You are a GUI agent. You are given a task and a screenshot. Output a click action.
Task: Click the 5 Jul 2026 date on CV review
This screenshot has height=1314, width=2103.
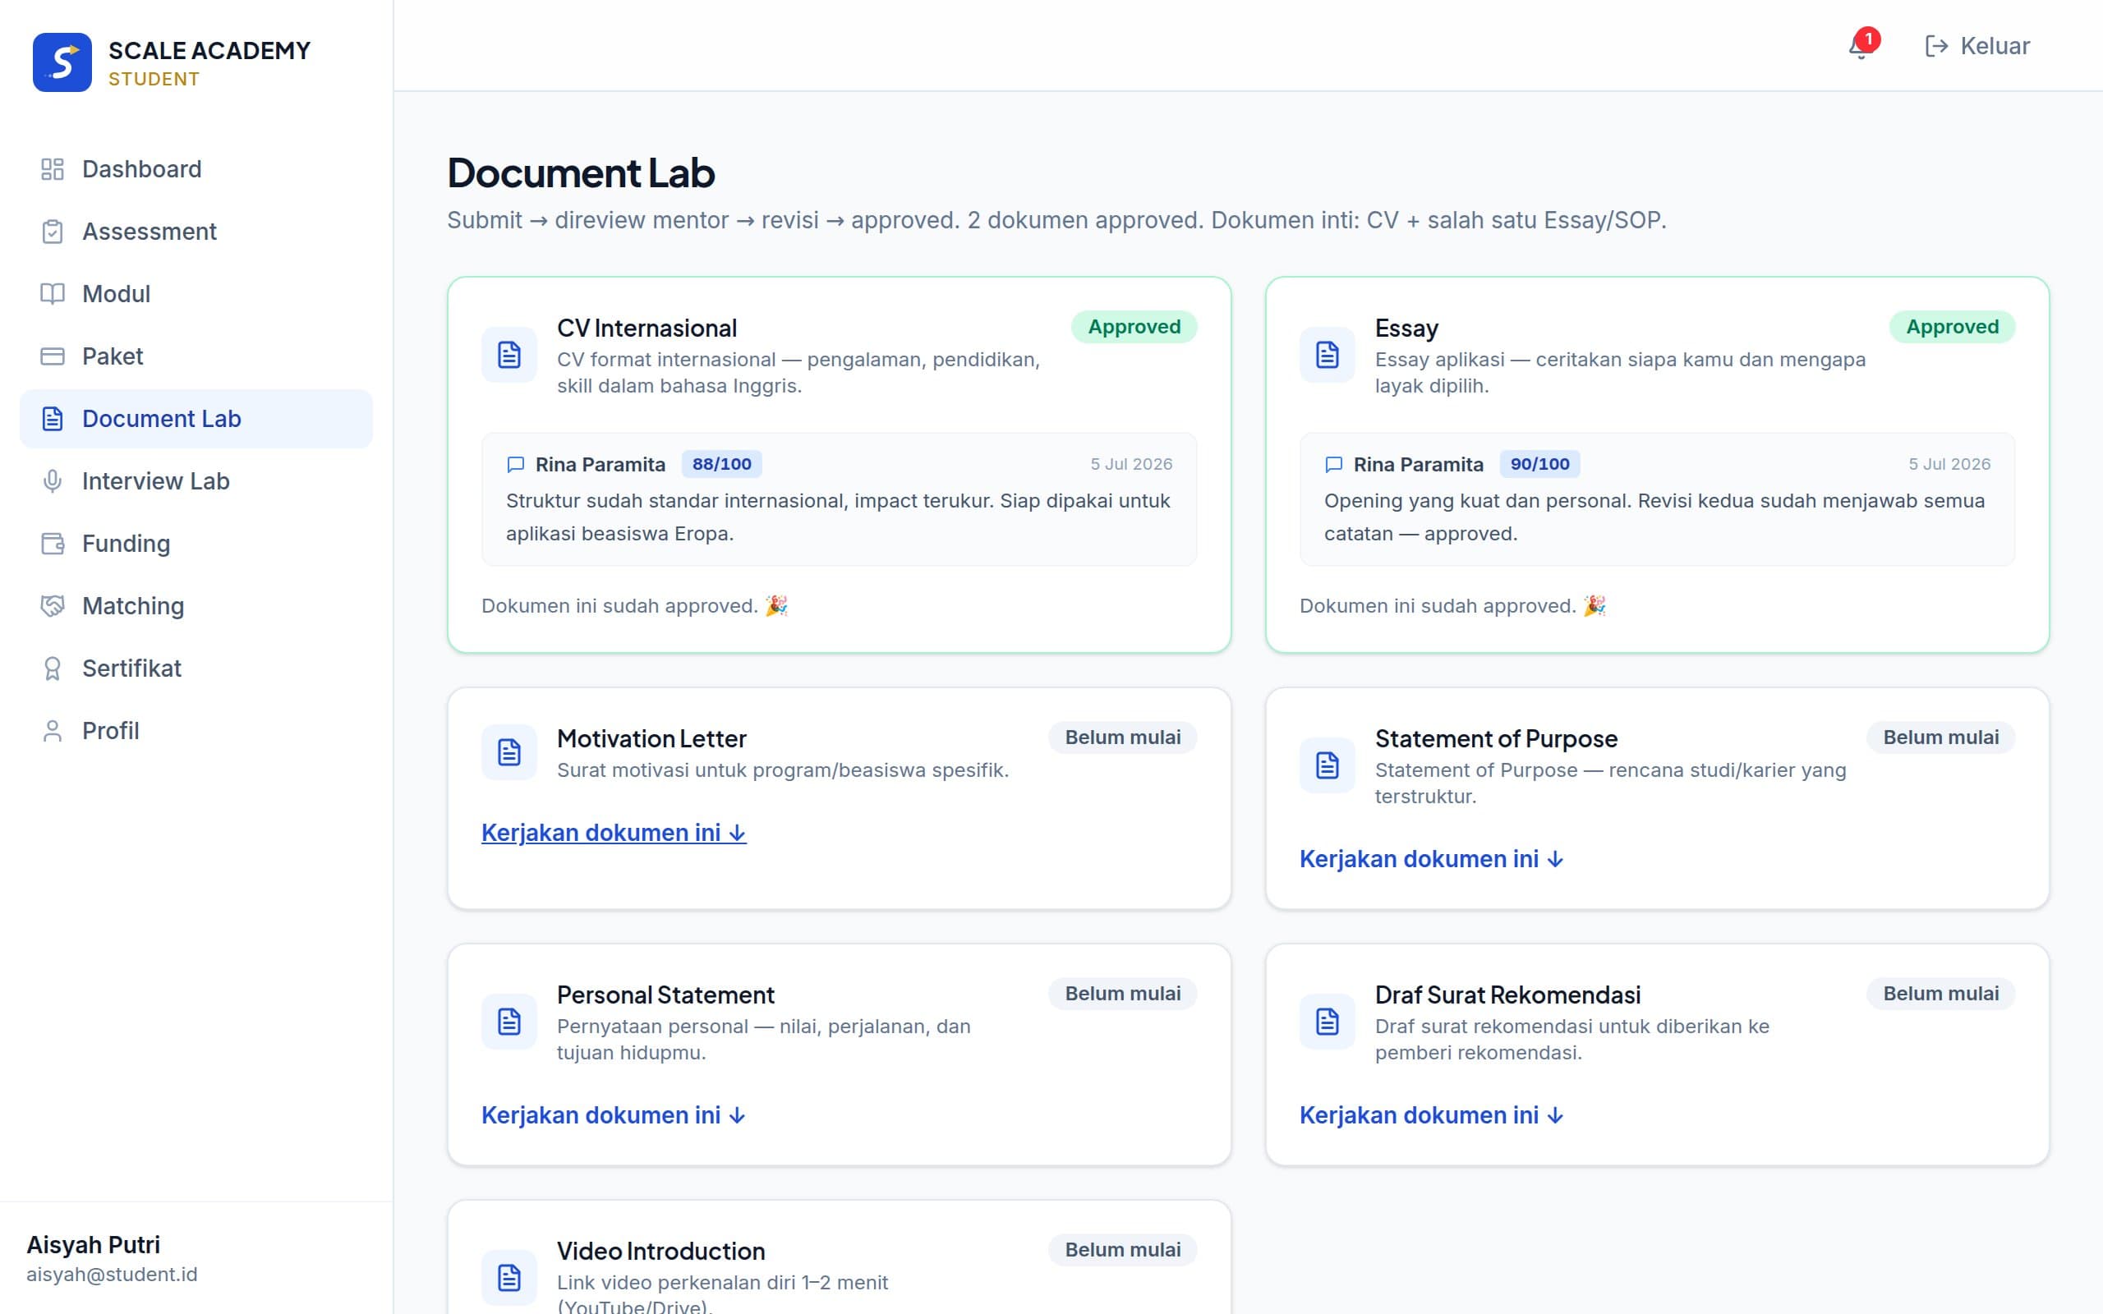[1131, 464]
